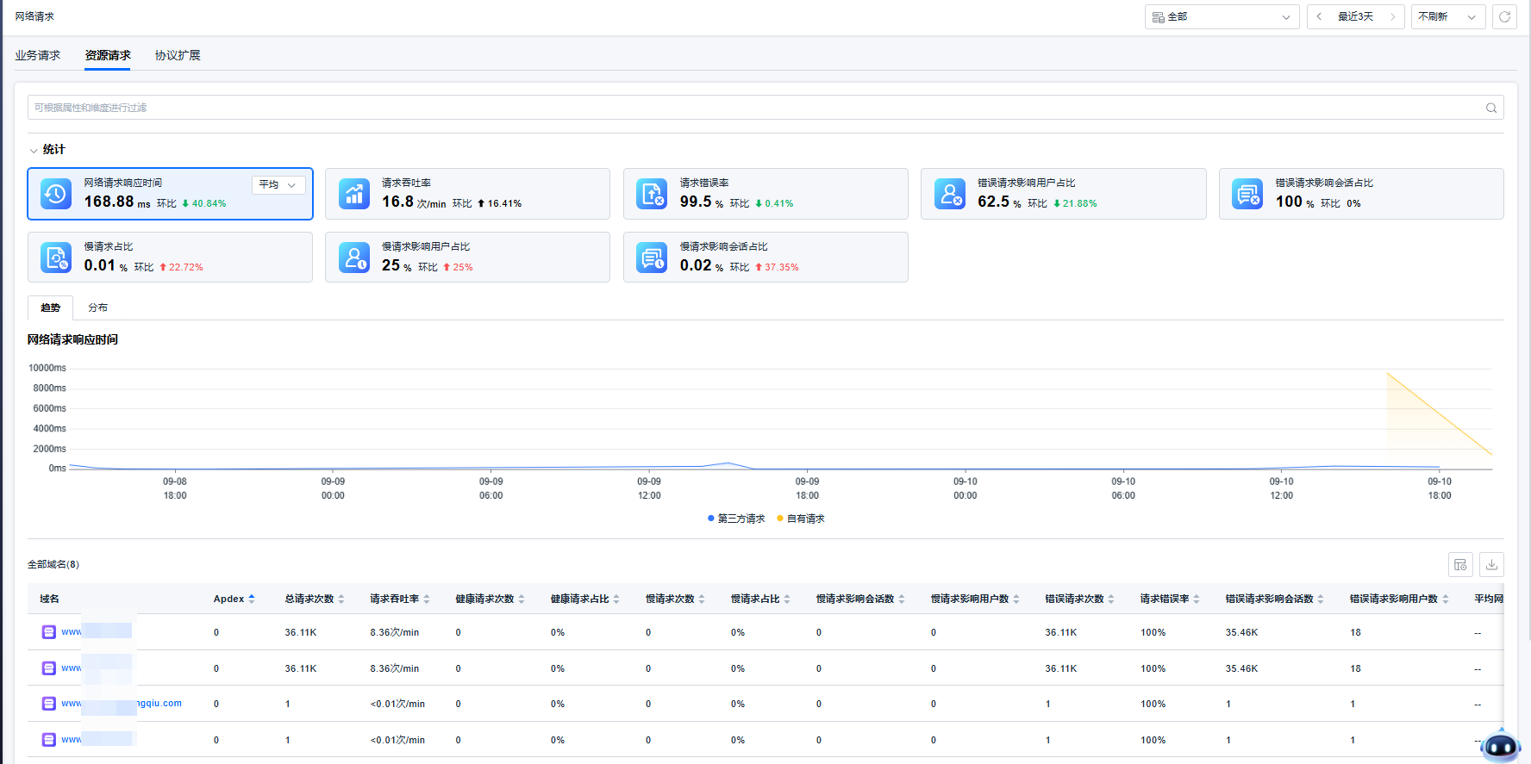Toggle 第三方请求 legend series
Viewport: 1531px width, 764px height.
coord(736,519)
